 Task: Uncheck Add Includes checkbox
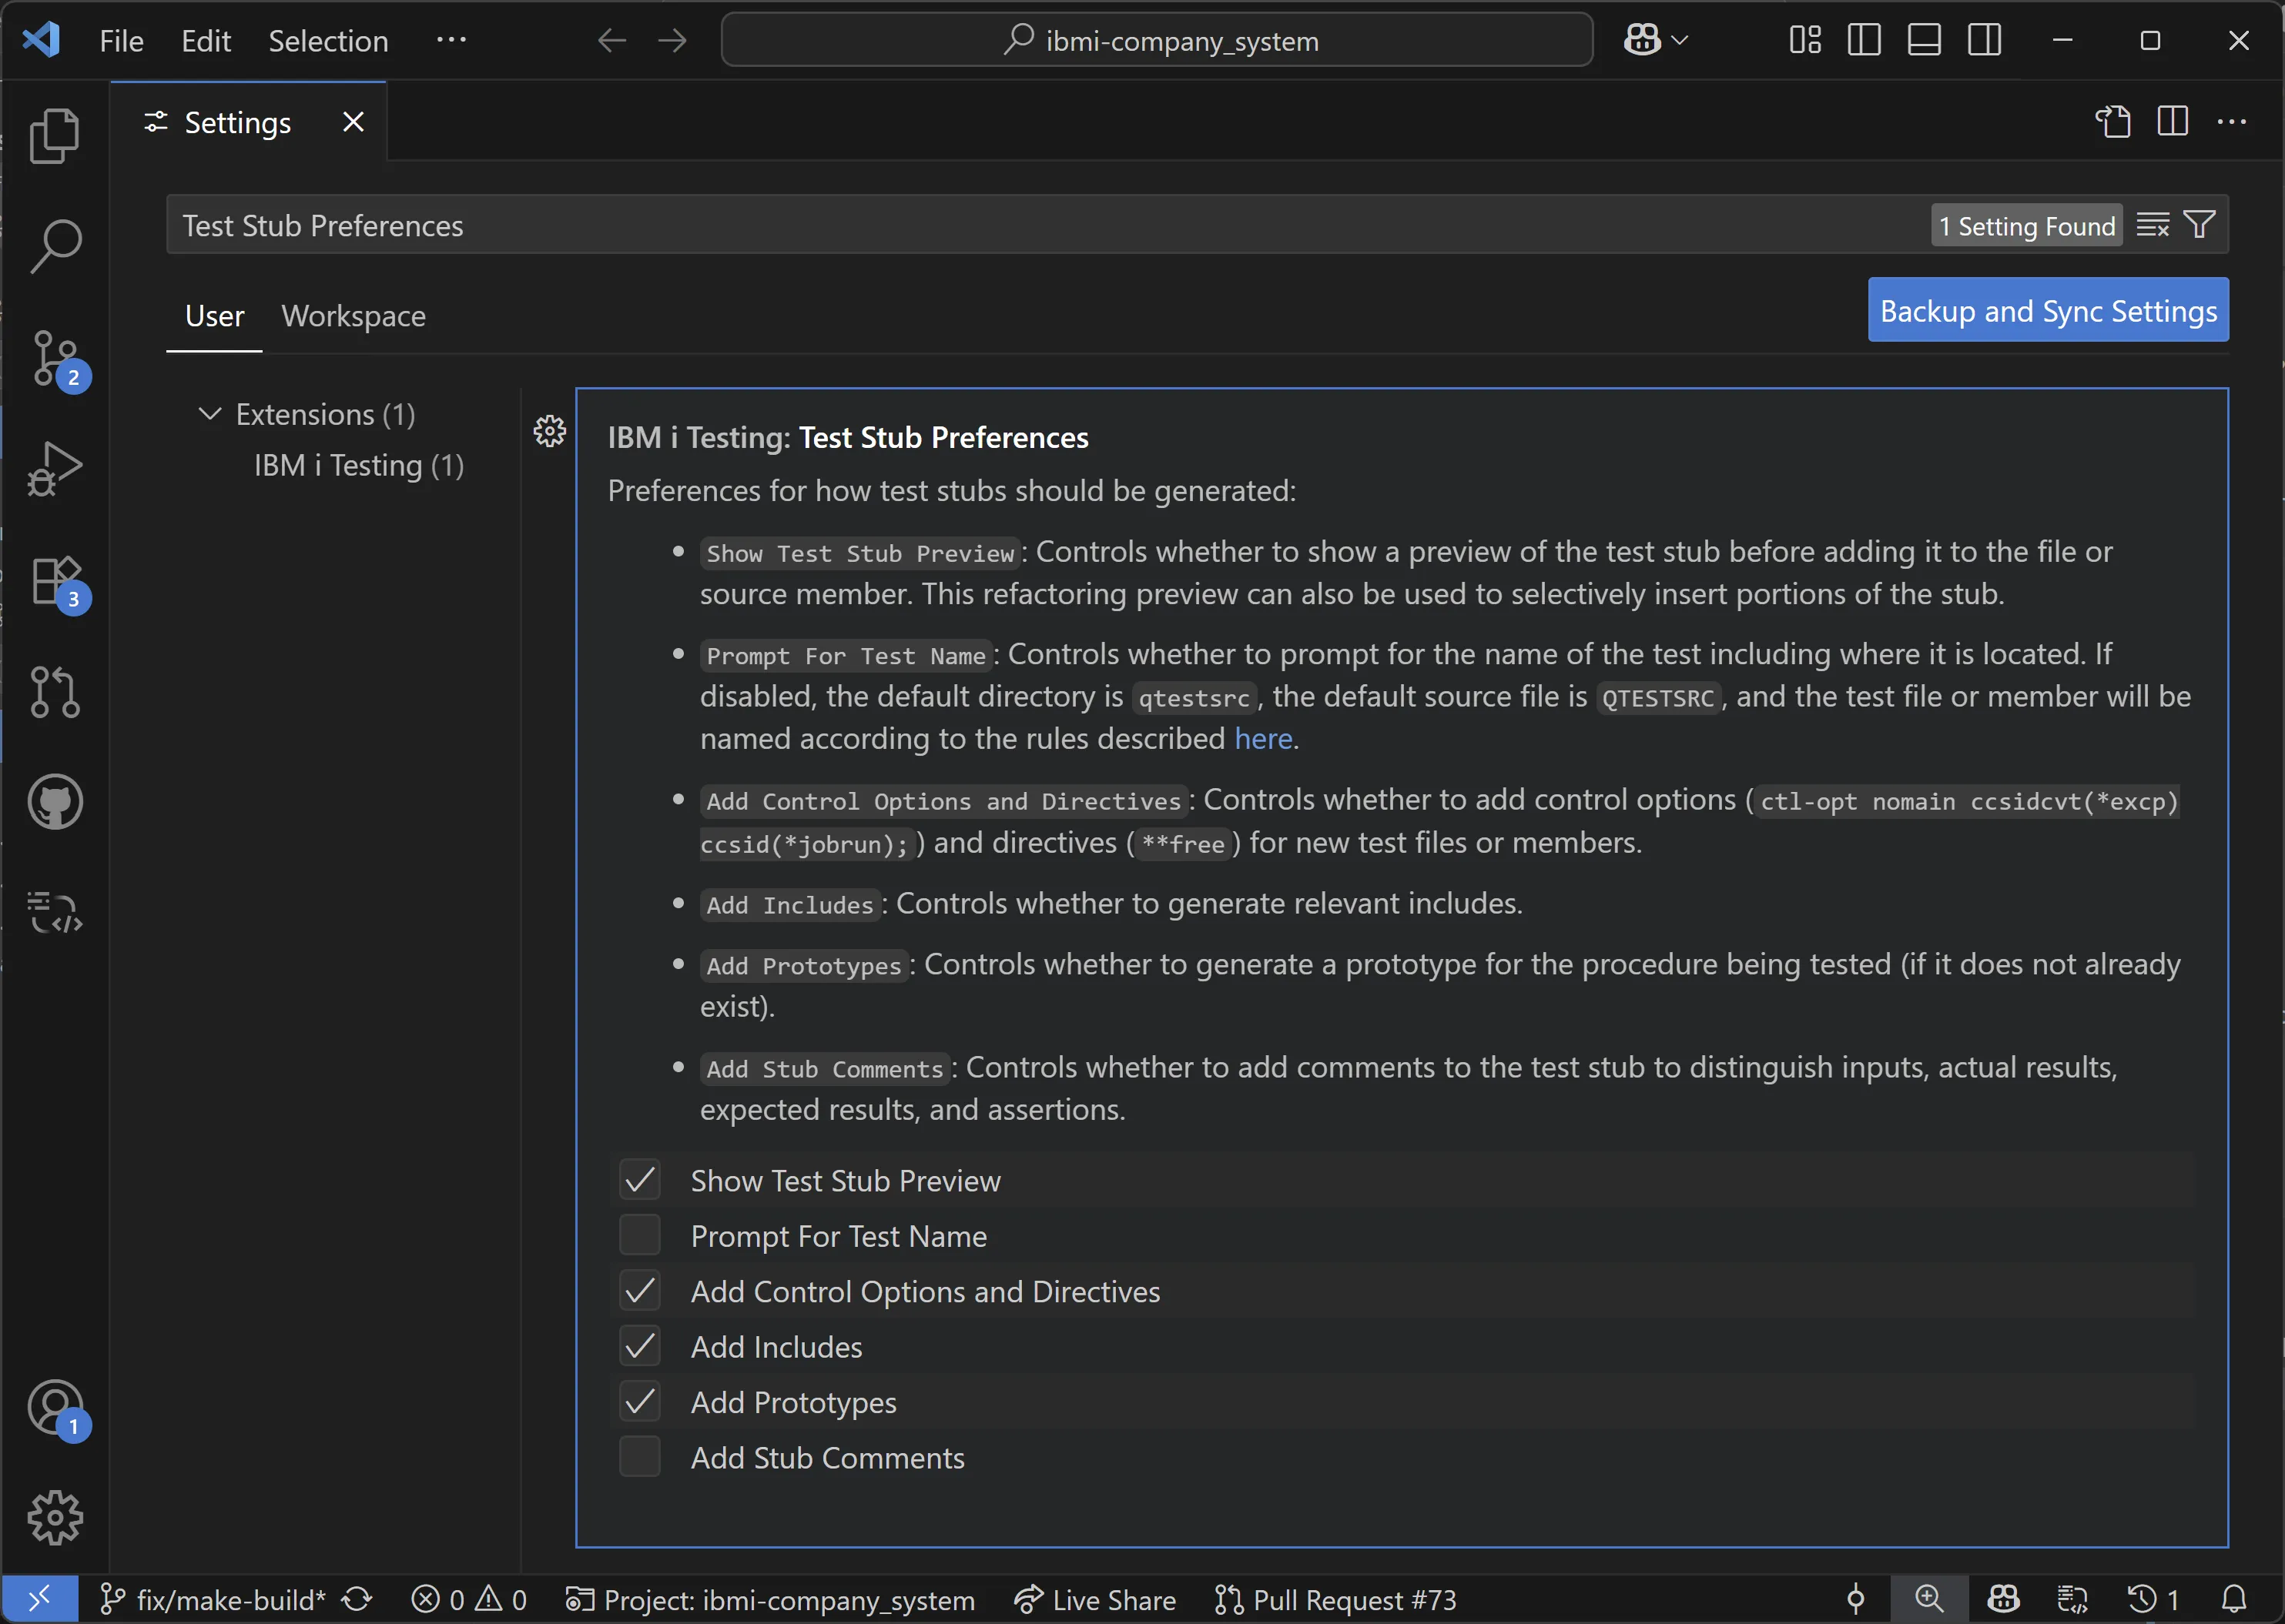639,1346
